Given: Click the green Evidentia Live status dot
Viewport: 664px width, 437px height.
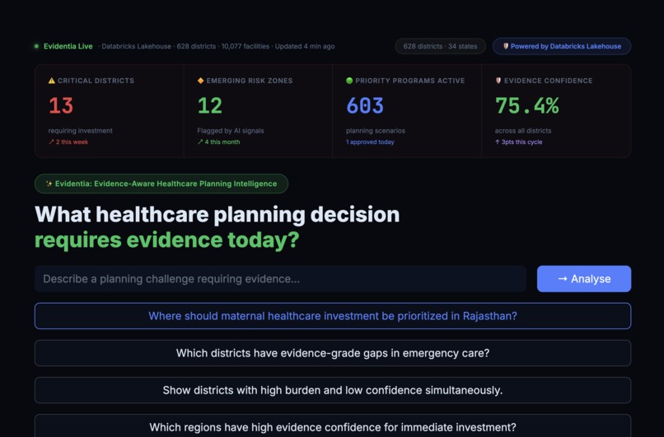Looking at the screenshot, I should (x=36, y=46).
